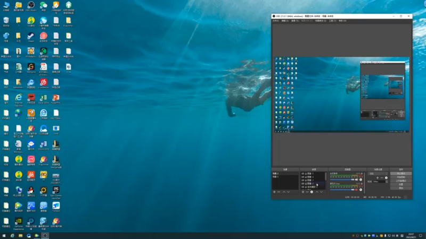Open the Scene Collection menu in OBS

pyautogui.click(x=321, y=21)
